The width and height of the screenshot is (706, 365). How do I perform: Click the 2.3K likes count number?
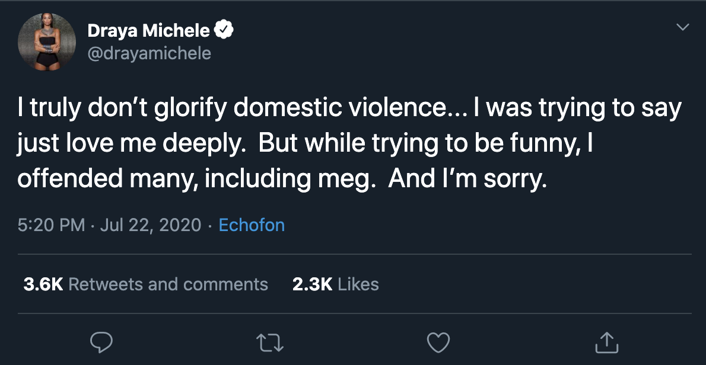312,284
